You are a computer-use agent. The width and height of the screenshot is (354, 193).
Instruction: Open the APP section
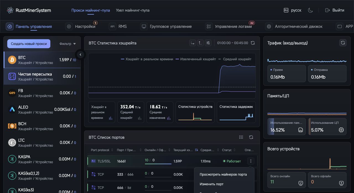[345, 26]
